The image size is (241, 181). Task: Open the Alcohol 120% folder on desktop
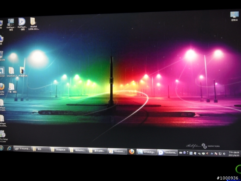coord(34,23)
